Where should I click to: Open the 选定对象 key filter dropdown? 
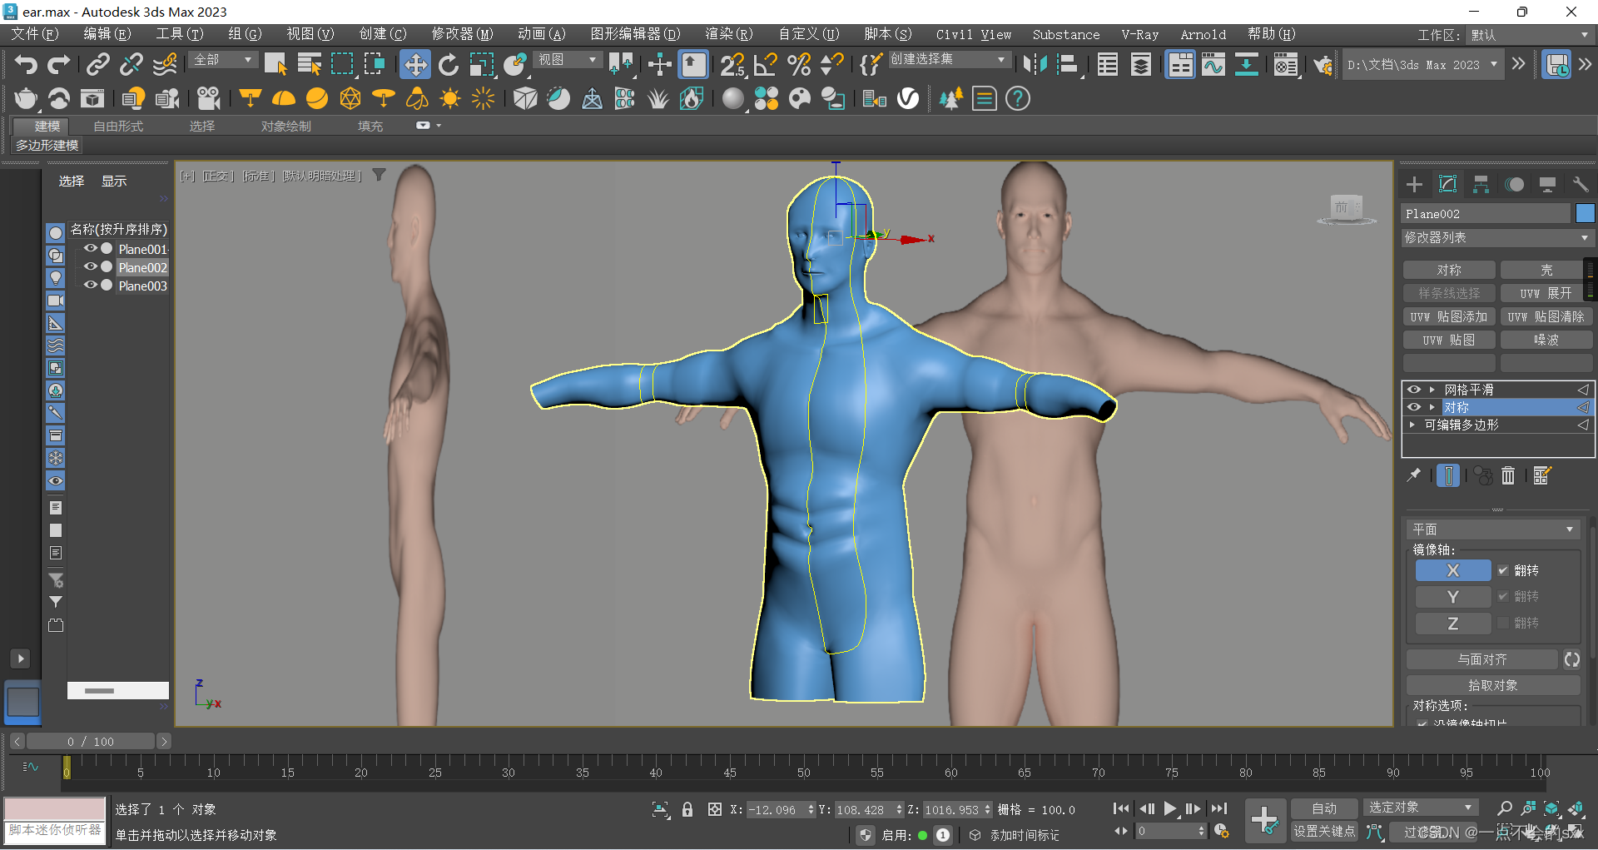click(1421, 808)
